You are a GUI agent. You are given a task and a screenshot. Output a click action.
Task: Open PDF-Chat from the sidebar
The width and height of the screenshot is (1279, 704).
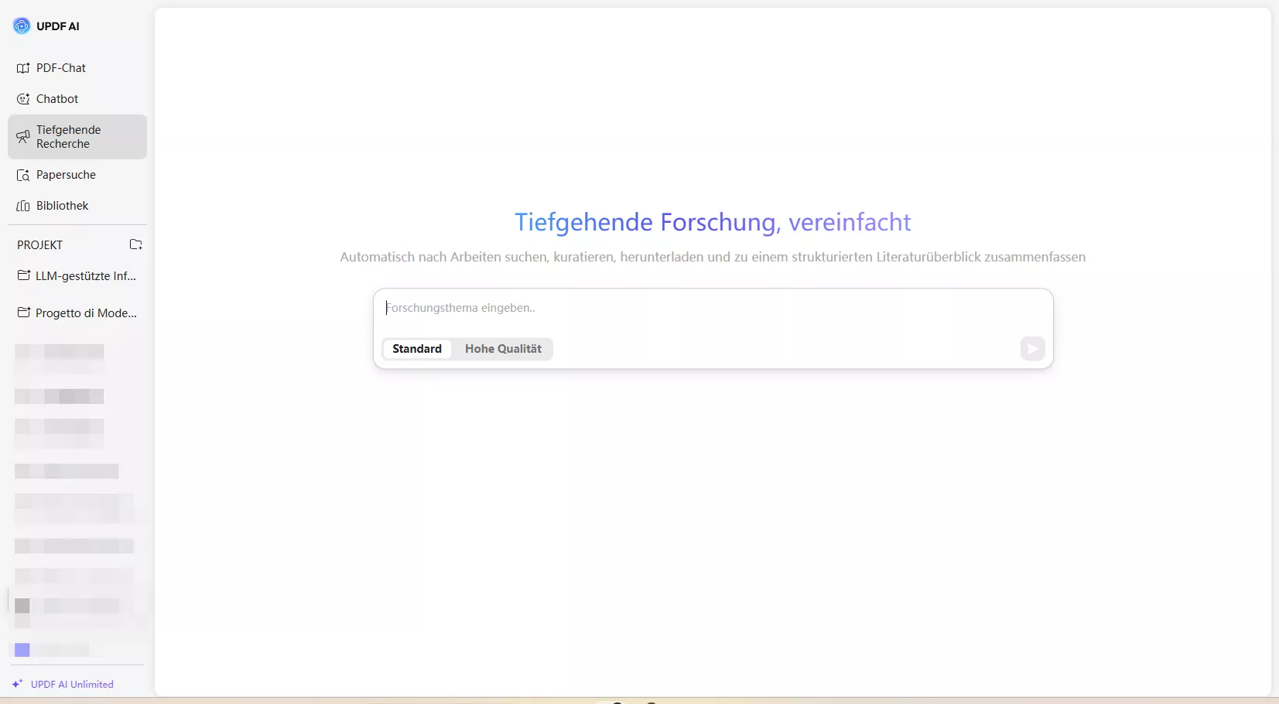pos(77,68)
